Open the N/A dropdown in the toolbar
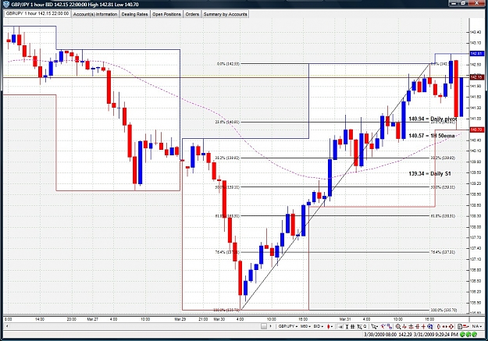The height and width of the screenshot is (341, 488). pyautogui.click(x=477, y=326)
